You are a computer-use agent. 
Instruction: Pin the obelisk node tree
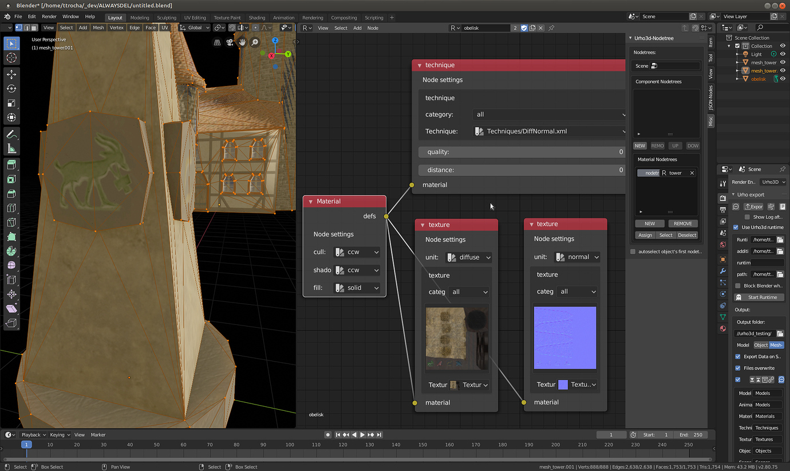(551, 28)
